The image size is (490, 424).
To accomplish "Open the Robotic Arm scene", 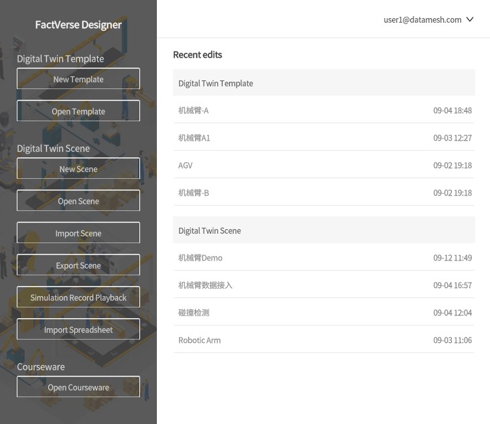I will 324,340.
